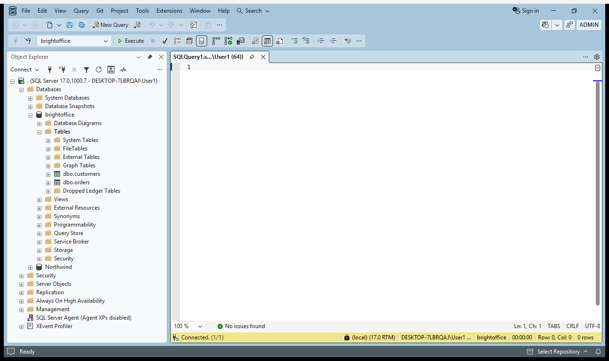Screen dimensions: 609x361
Task: Open editor settings gear icon
Action: tap(597, 57)
